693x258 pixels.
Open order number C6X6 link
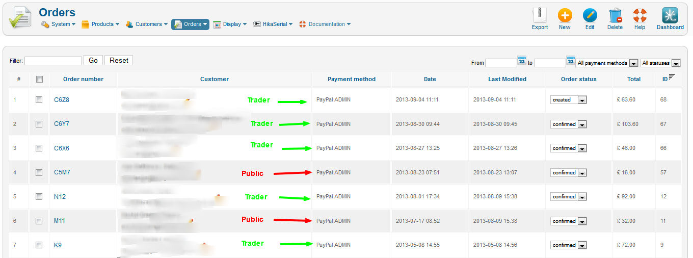62,148
